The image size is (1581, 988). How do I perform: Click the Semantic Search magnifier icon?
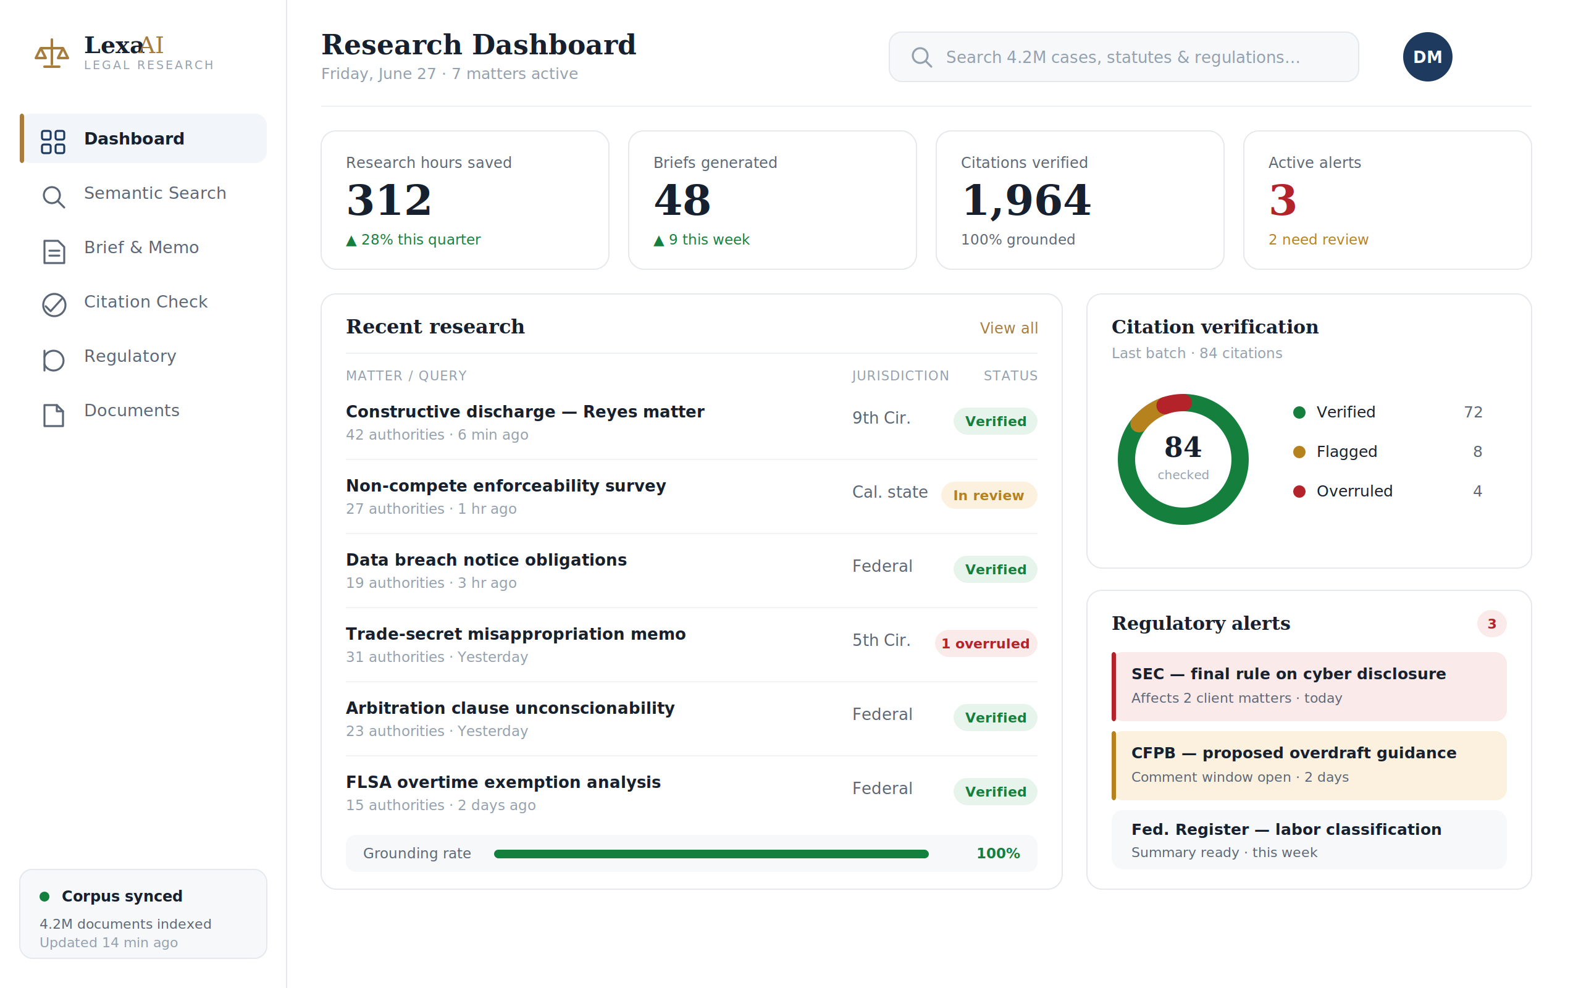pos(54,197)
